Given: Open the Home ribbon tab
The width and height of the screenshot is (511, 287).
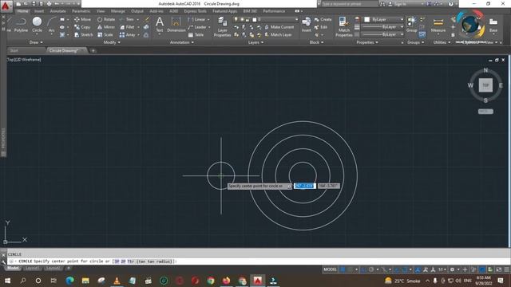Looking at the screenshot, I should [x=22, y=11].
